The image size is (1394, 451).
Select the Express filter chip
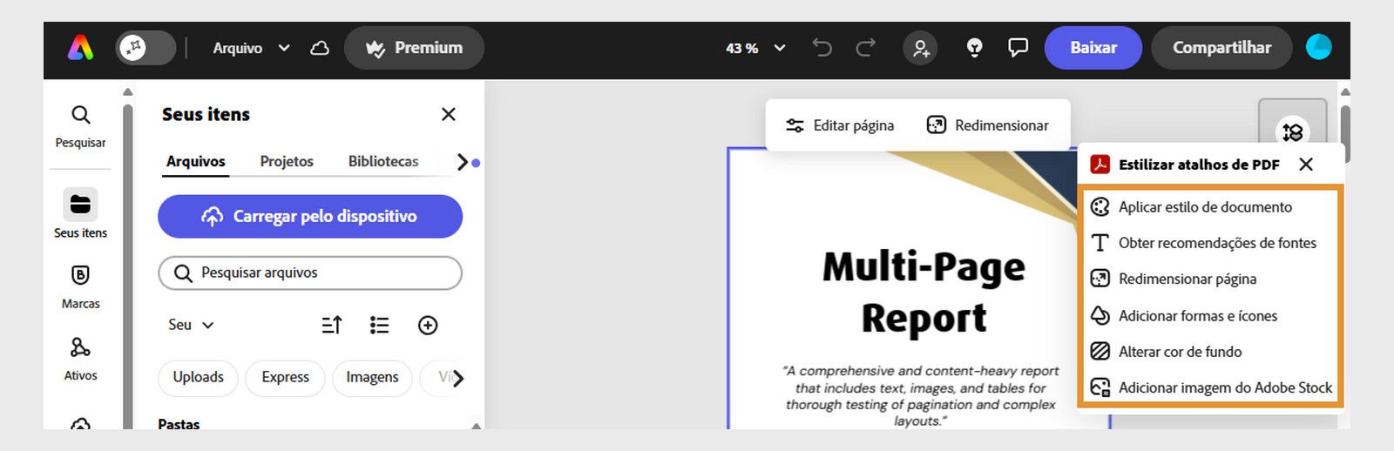[285, 378]
